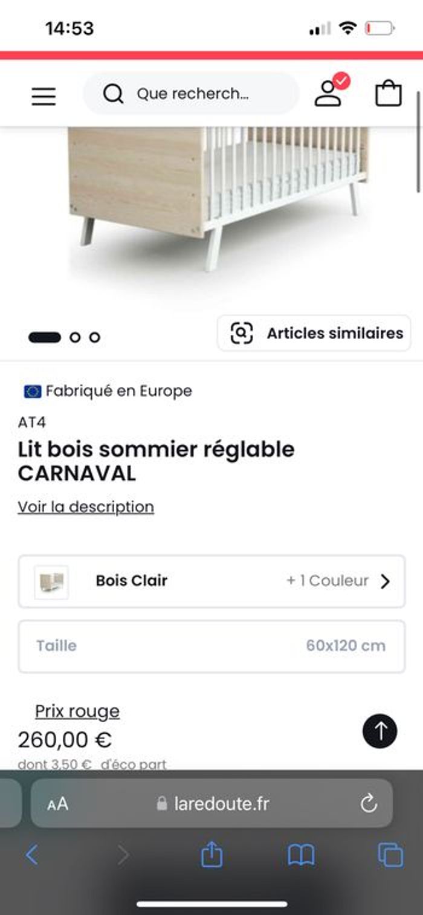Open the Voir la description link

(x=86, y=506)
